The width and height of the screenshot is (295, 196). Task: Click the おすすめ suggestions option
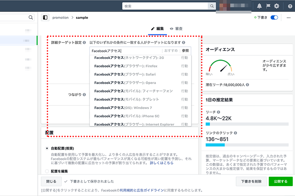(171, 51)
